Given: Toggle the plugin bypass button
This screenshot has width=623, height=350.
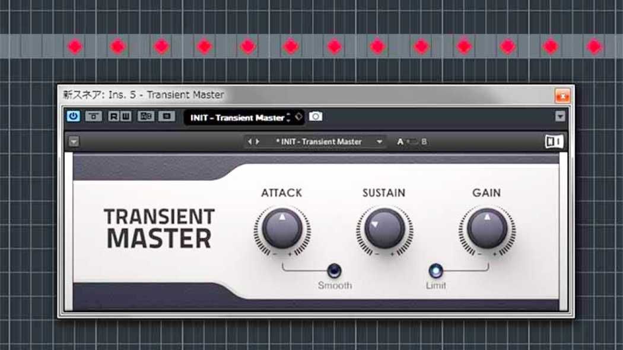Looking at the screenshot, I should coord(93,116).
